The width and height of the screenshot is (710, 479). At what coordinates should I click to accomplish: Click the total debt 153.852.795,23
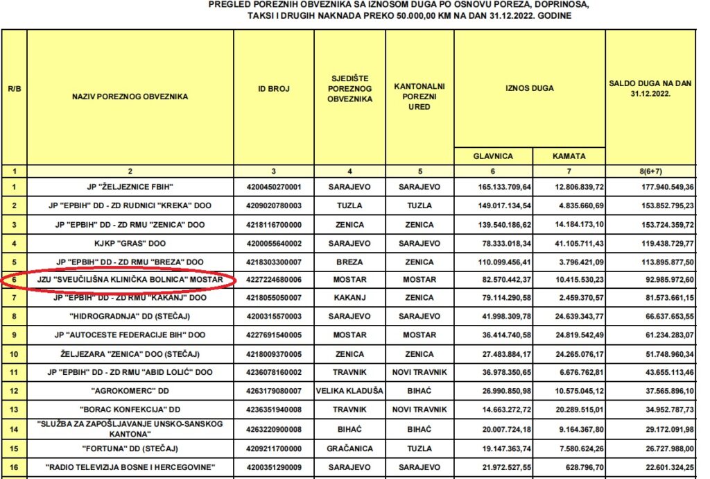pos(668,205)
